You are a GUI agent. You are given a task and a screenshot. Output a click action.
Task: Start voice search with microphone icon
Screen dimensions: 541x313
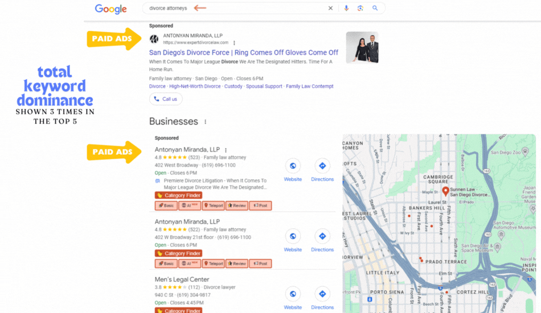346,9
